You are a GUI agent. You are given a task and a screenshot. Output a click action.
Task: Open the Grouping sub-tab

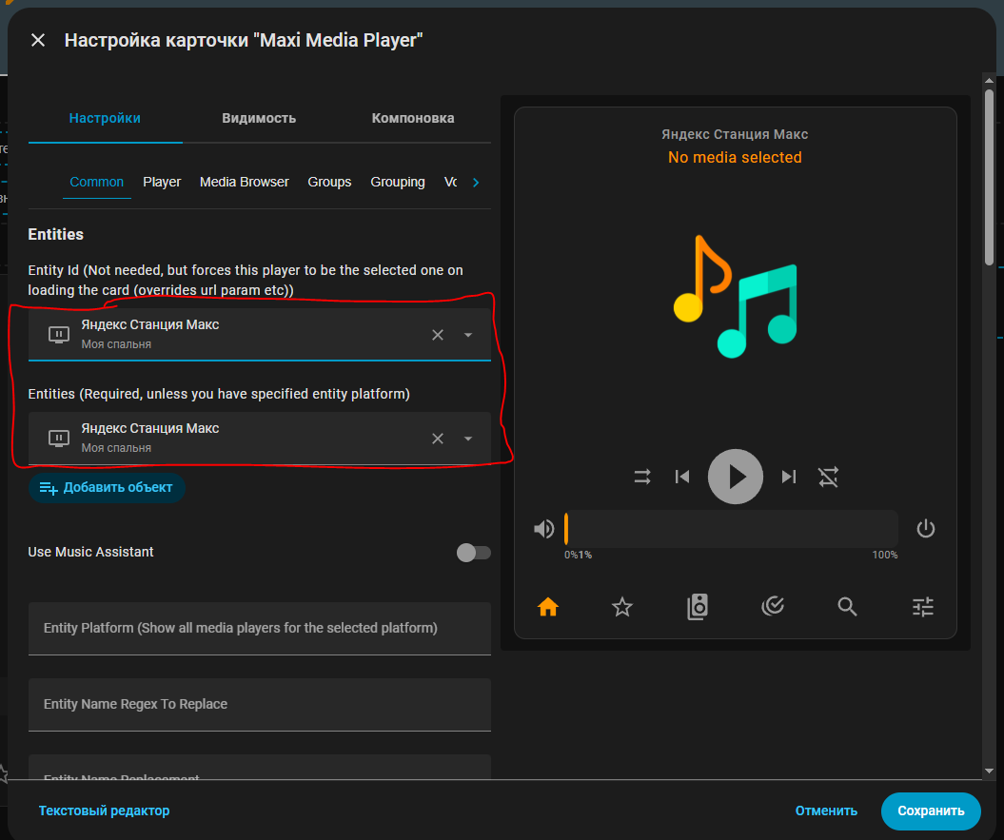(398, 182)
